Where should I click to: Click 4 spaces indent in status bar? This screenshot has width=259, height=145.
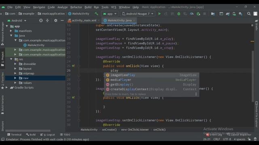(x=240, y=139)
